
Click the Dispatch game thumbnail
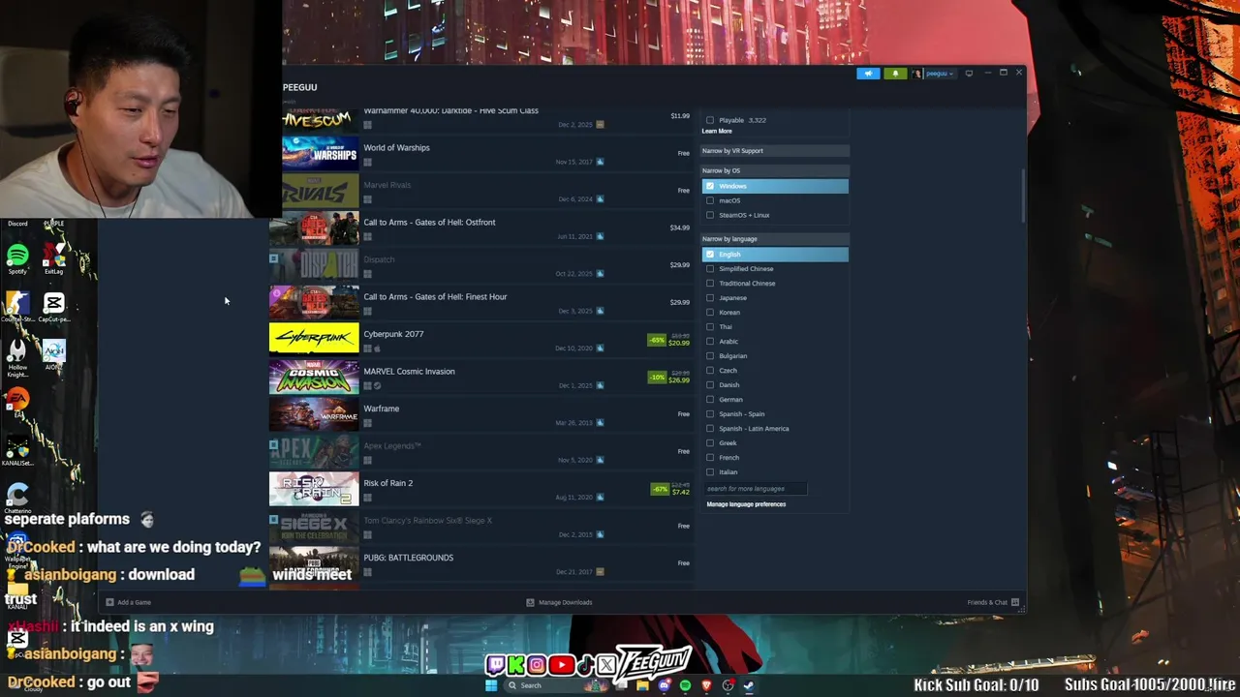[314, 265]
